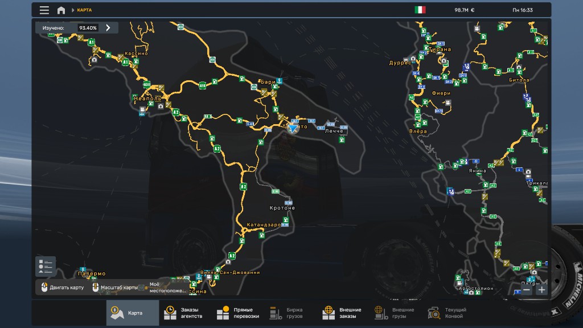Screen dimensions: 583x328
Task: Click the gas station icon at Катандзаро
Action: coord(262,235)
